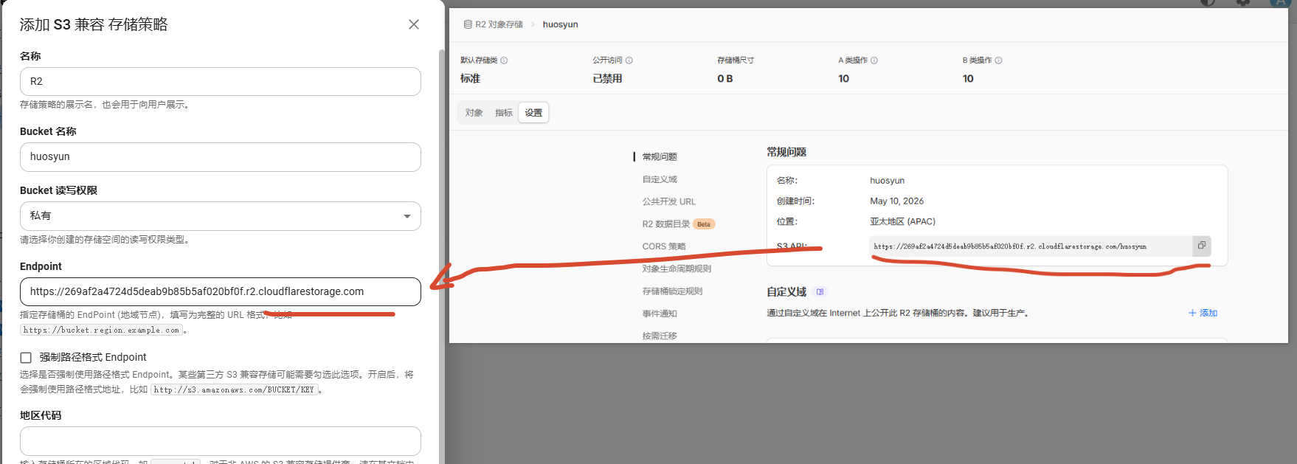The image size is (1297, 464).
Task: Focus the 地区代码 input field
Action: click(221, 441)
